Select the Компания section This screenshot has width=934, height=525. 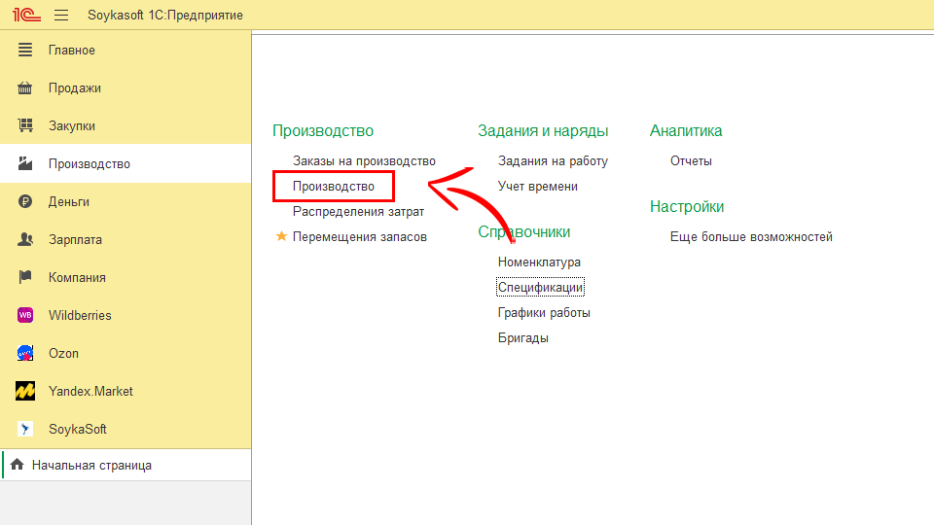[77, 278]
